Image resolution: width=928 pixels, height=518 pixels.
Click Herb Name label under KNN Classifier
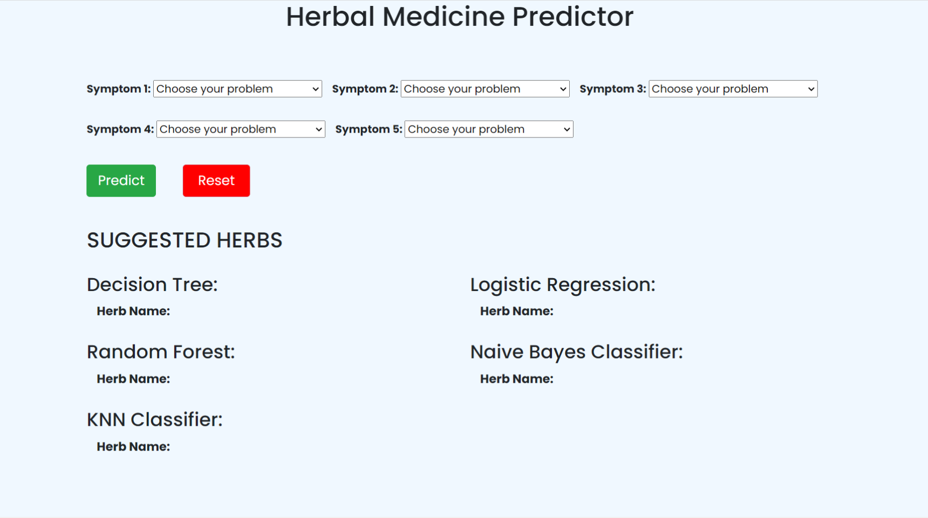133,447
